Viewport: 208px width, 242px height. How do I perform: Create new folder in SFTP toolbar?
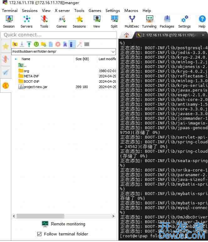[44, 44]
